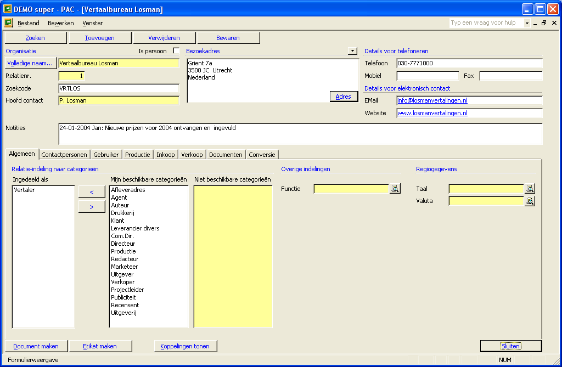Select Redacteur in available categories
Viewport: 562px width, 367px height.
coord(148,259)
